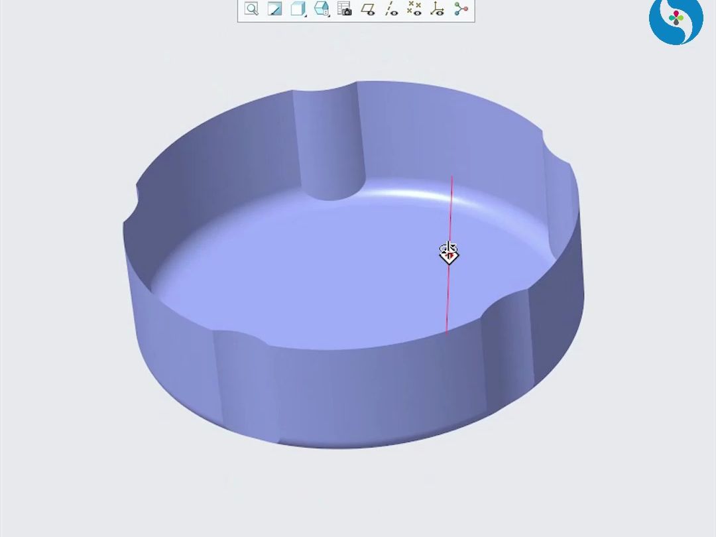
Task: Toggle the Spin Center icon in toolbar
Action: point(461,9)
